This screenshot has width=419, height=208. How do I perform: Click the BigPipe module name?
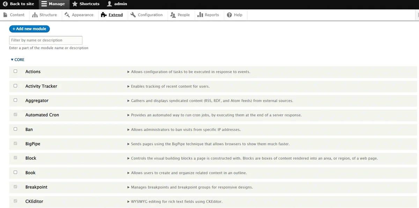33,144
